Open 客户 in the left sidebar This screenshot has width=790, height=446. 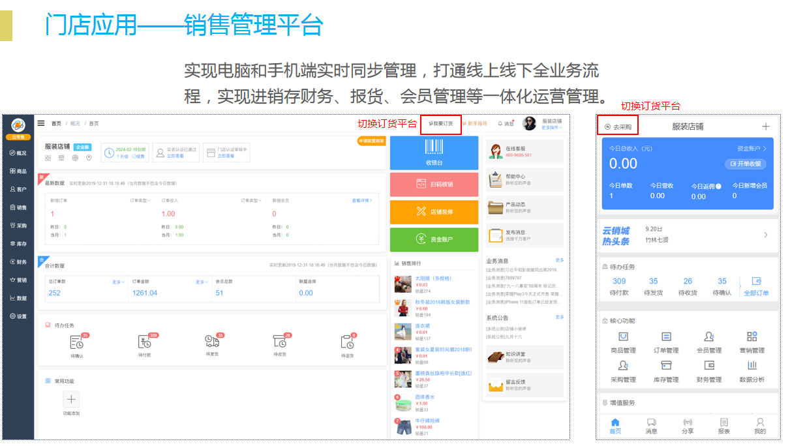point(18,189)
